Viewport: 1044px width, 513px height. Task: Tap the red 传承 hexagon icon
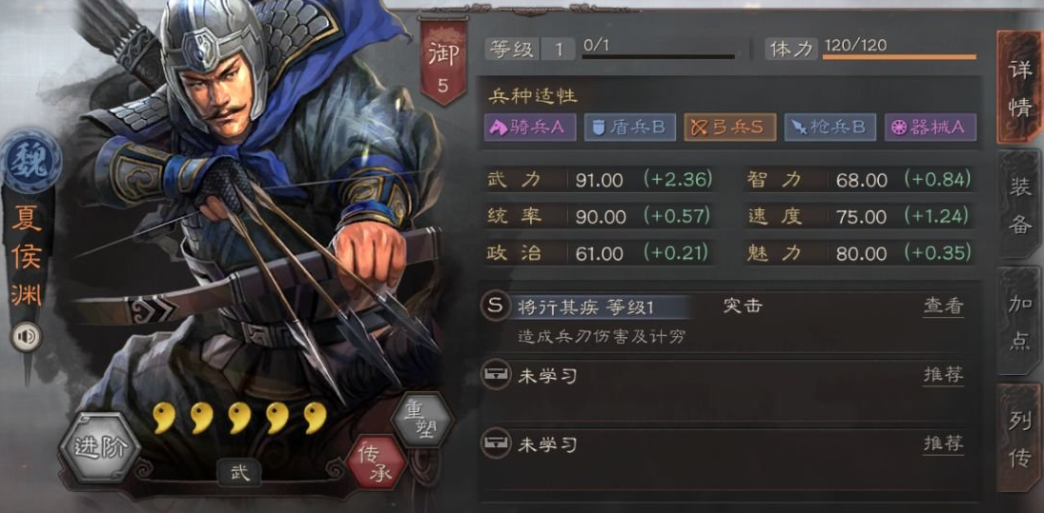(x=377, y=462)
